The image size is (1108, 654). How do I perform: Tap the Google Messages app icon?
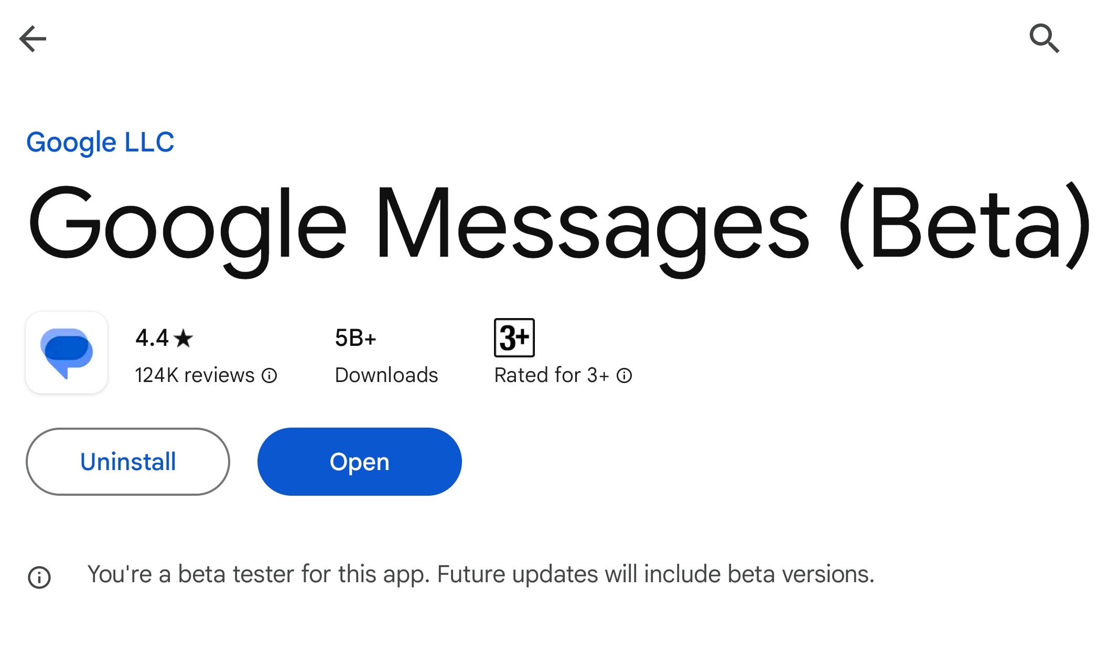(67, 353)
